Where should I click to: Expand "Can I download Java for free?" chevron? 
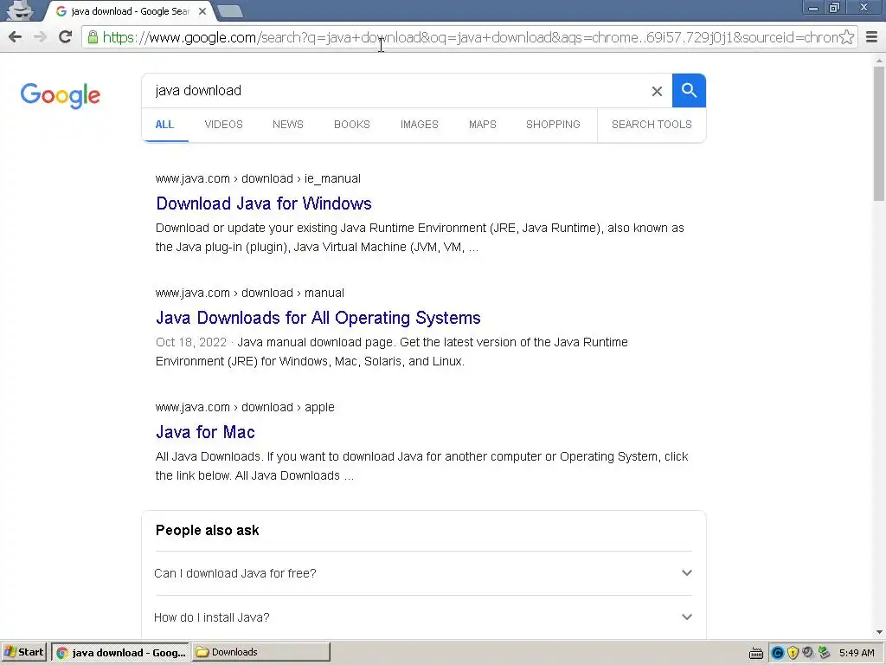click(686, 573)
